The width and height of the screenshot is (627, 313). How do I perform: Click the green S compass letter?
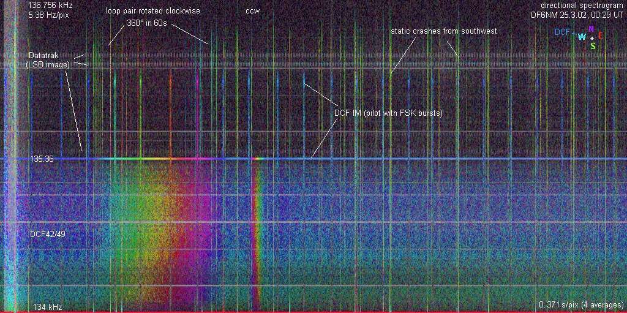pyautogui.click(x=593, y=45)
